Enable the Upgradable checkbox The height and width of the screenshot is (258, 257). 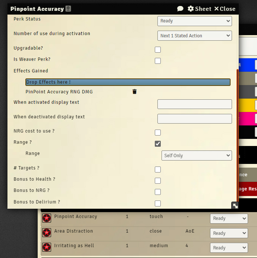(158, 50)
